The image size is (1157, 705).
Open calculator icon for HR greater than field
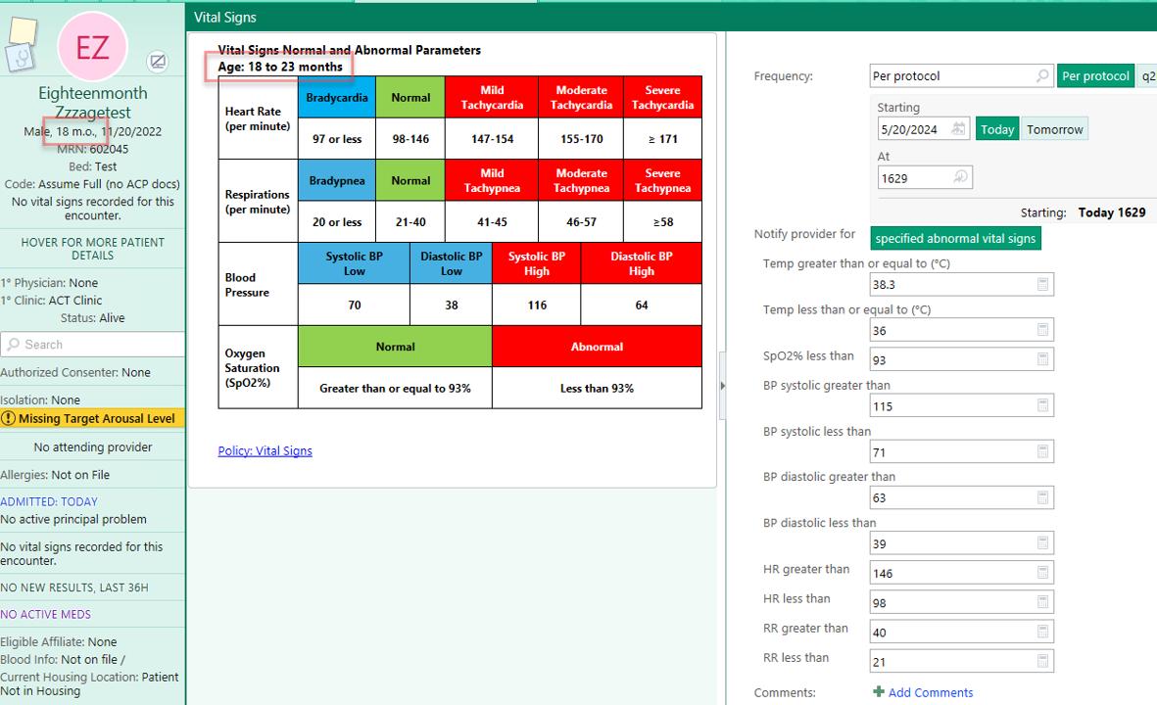tap(1042, 572)
